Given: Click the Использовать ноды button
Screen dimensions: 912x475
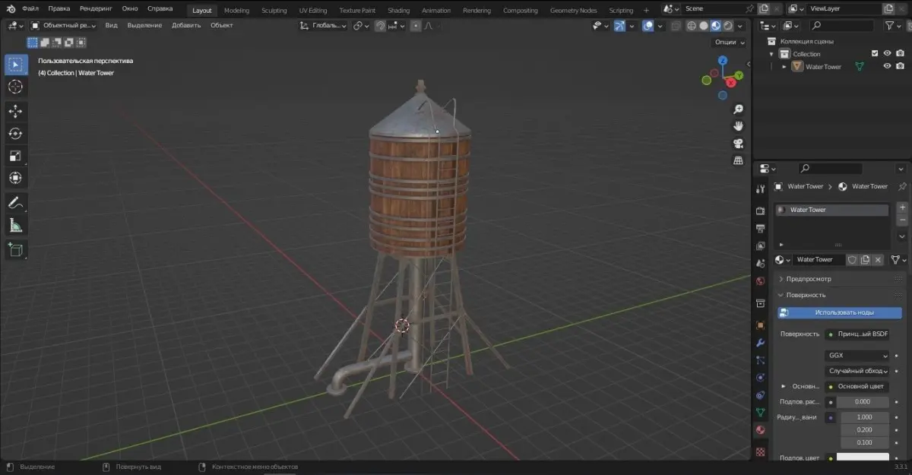Looking at the screenshot, I should coord(839,312).
